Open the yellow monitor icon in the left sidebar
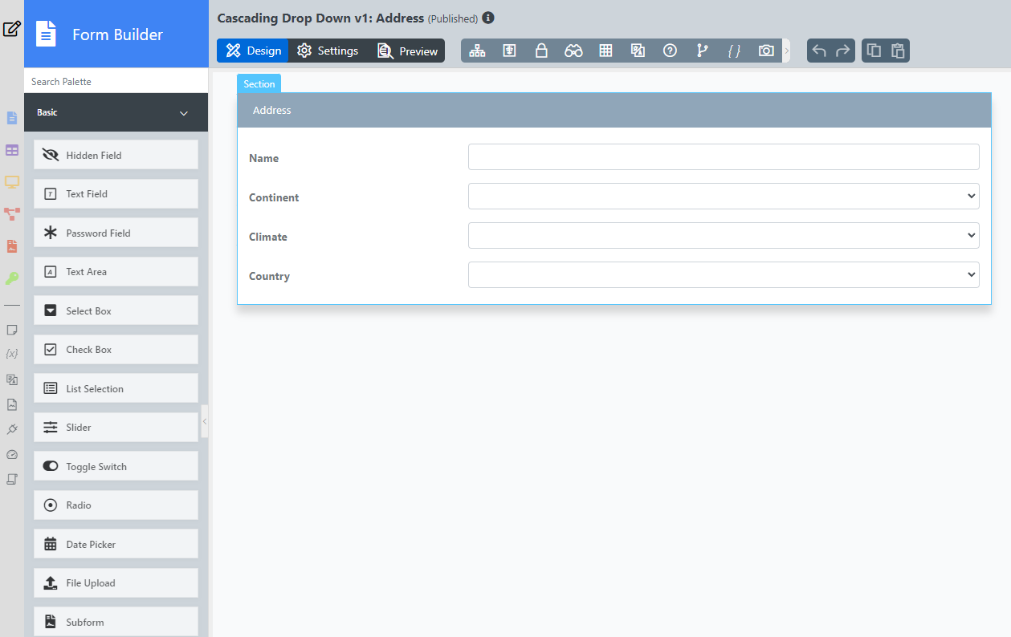The width and height of the screenshot is (1011, 637). point(12,182)
